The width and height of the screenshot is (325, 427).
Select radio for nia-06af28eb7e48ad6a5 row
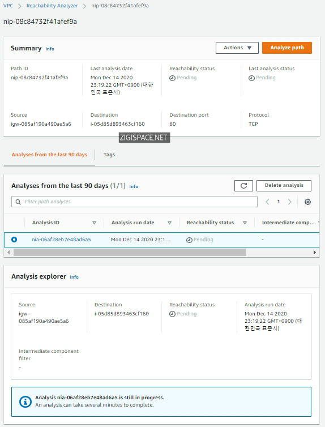tap(14, 240)
